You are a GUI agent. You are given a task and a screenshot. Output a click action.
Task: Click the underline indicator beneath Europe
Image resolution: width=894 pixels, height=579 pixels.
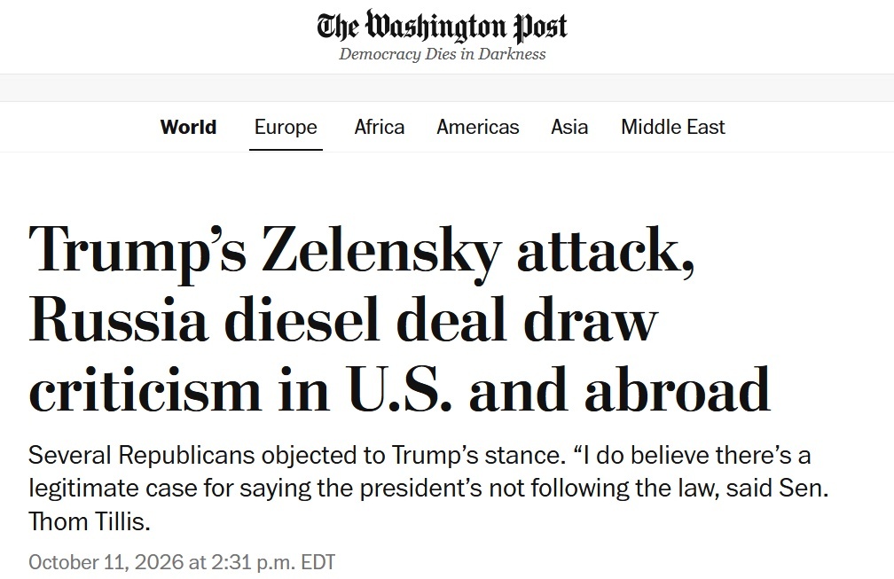click(x=286, y=149)
